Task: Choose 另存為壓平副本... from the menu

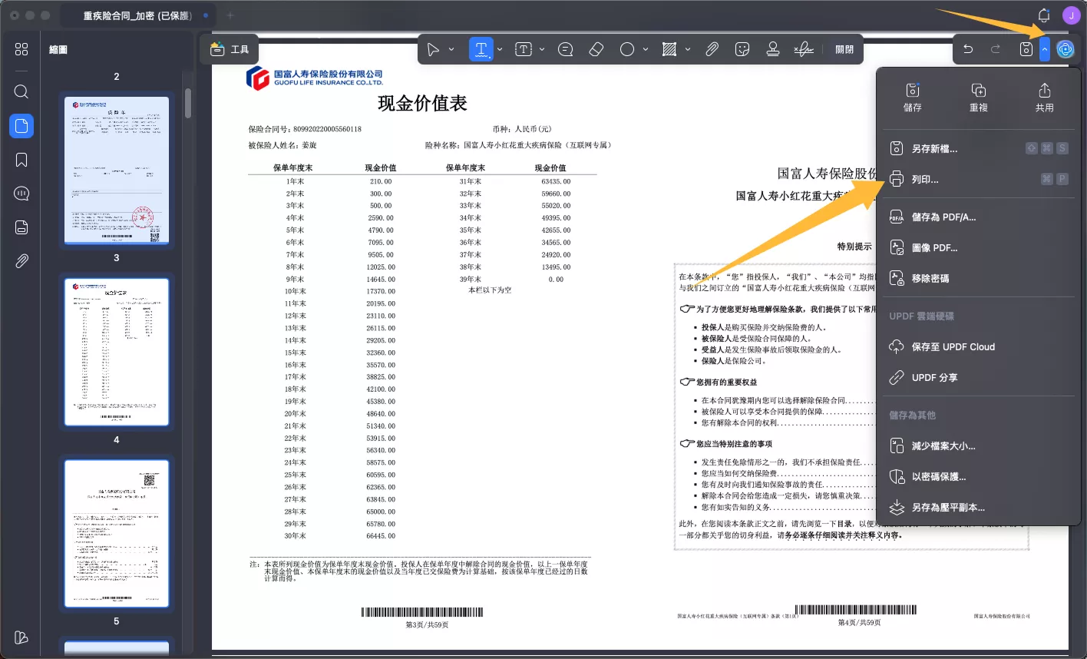Action: point(979,508)
